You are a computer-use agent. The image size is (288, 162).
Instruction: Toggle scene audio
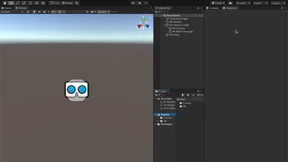pos(39,12)
